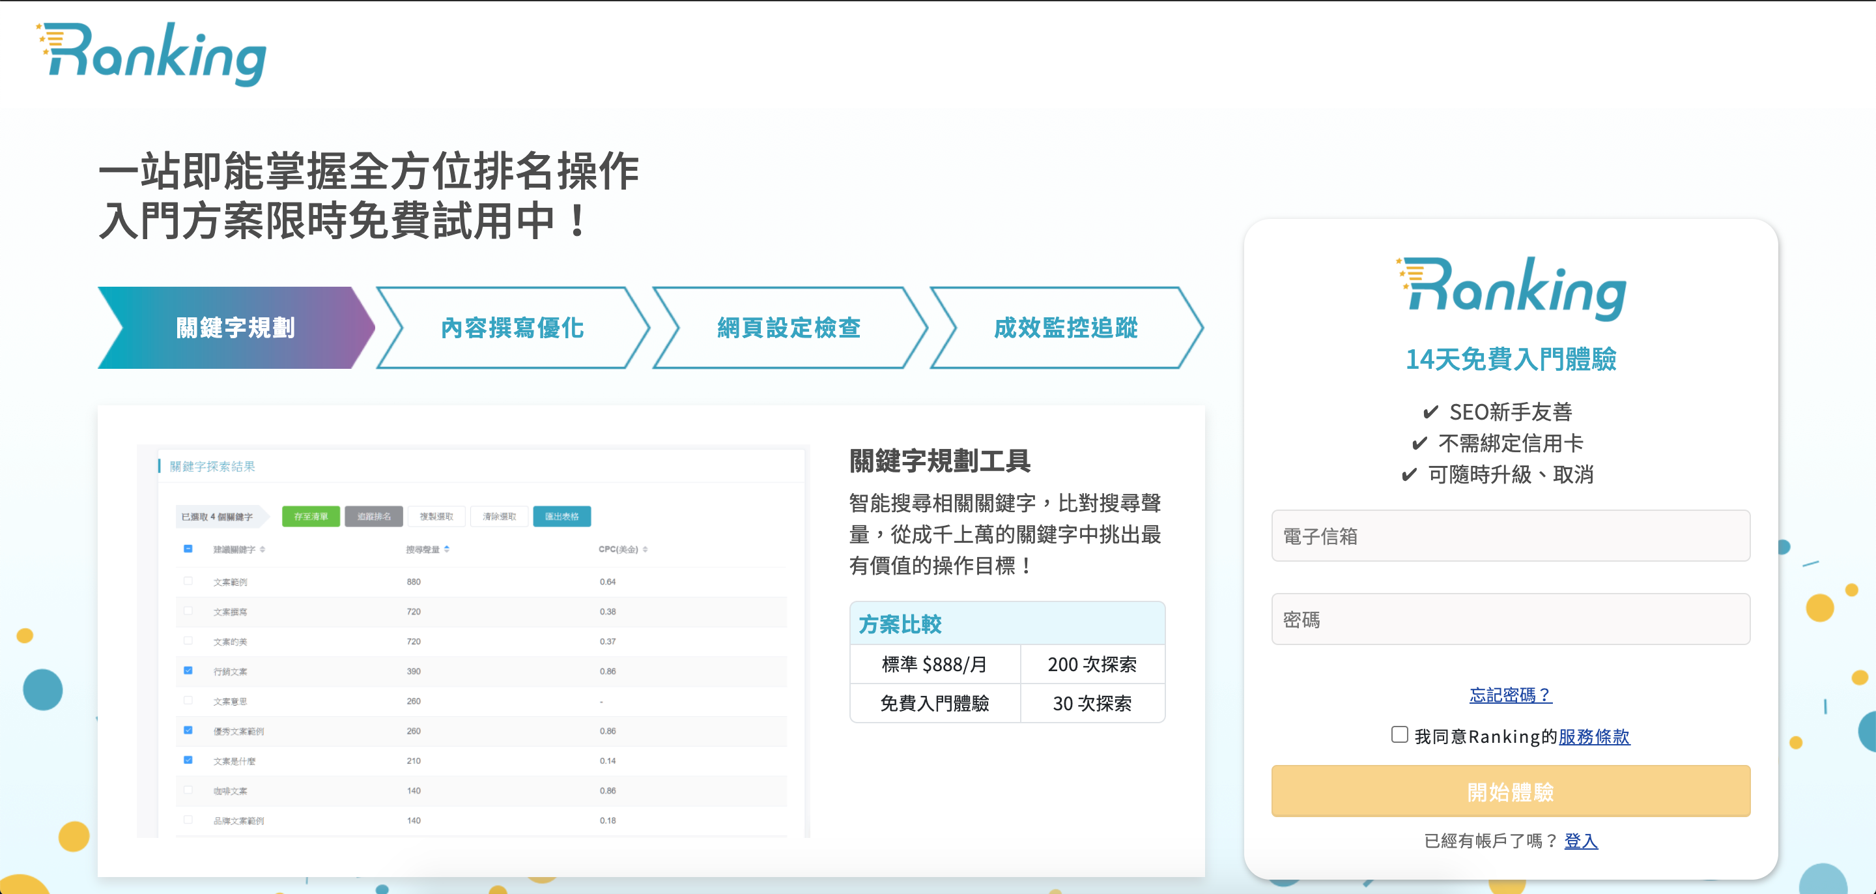Switch to the 內容撰寫優化 step tab
1876x894 pixels.
512,328
